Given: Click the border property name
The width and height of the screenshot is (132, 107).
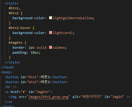Looking at the screenshot, I should (x=18, y=48).
